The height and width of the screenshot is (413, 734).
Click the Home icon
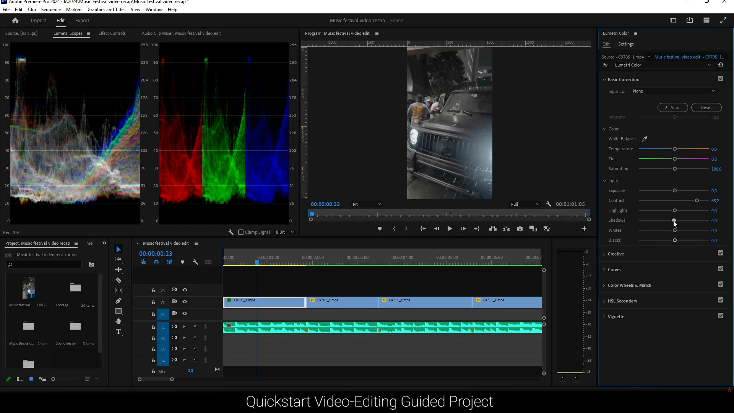click(x=15, y=21)
